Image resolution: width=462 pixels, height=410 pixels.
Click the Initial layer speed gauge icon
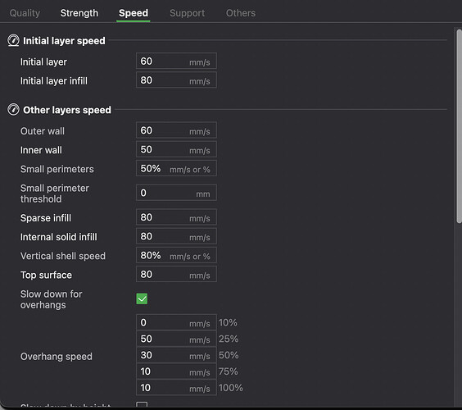tap(14, 41)
